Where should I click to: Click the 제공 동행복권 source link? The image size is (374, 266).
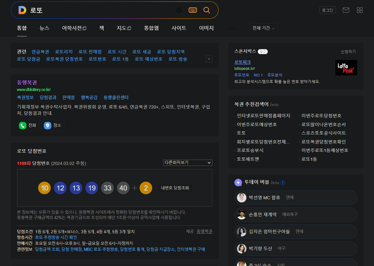204,232
